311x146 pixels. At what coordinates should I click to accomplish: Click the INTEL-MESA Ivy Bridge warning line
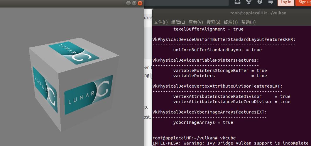(231, 143)
